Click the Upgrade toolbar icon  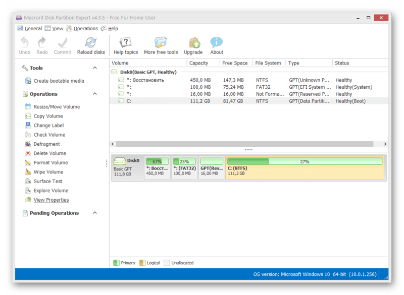pos(193,43)
